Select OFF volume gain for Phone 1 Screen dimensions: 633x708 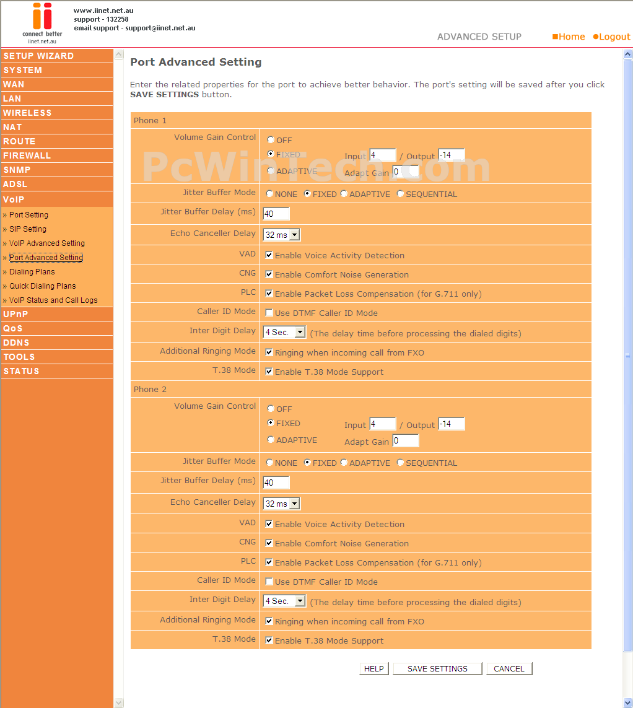click(x=271, y=140)
